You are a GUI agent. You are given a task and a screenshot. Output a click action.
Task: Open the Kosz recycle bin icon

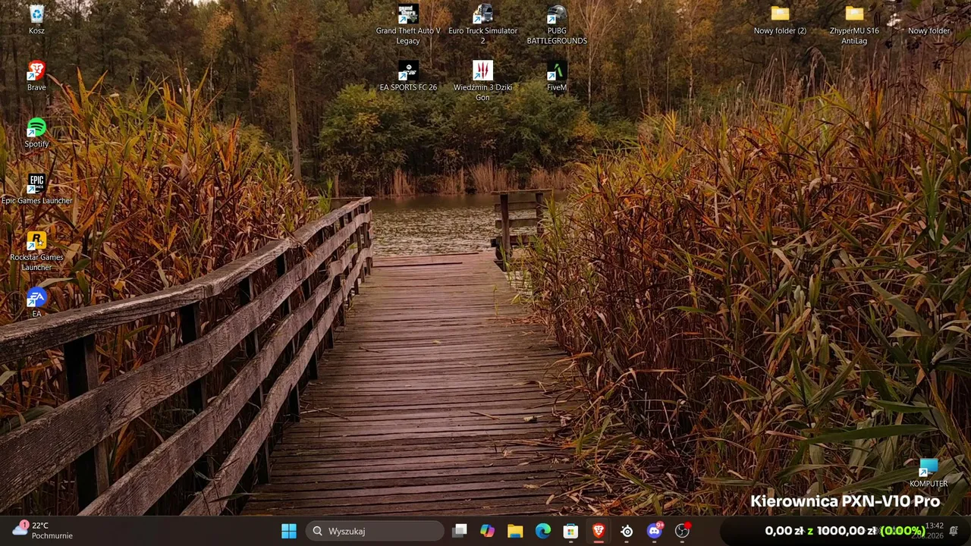tap(36, 20)
